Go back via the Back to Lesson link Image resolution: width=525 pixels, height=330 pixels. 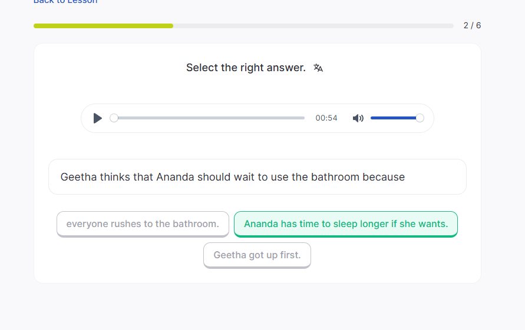(65, 2)
